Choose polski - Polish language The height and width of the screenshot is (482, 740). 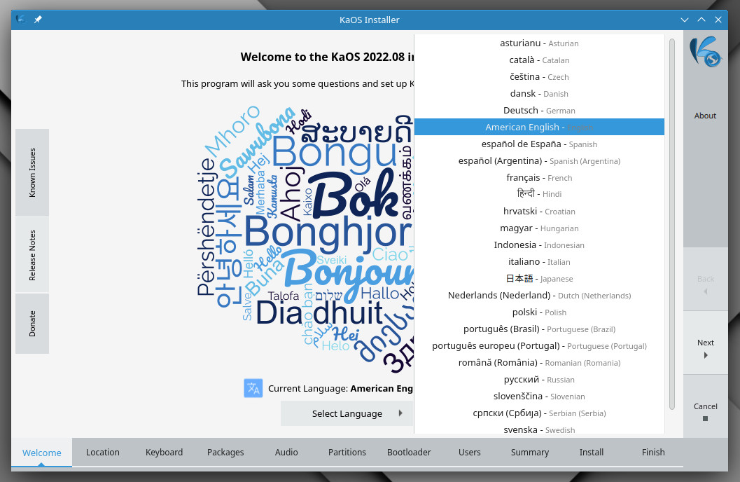(x=539, y=312)
